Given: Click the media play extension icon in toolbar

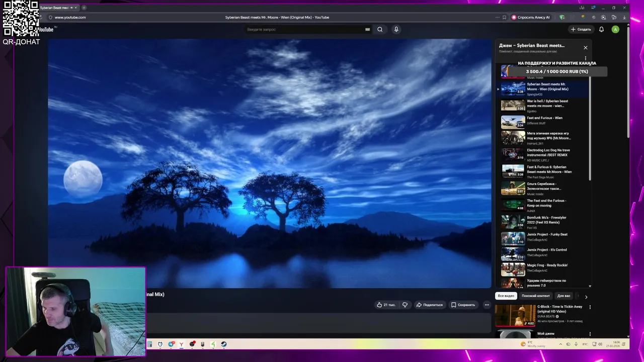Looking at the screenshot, I should click(x=603, y=17).
